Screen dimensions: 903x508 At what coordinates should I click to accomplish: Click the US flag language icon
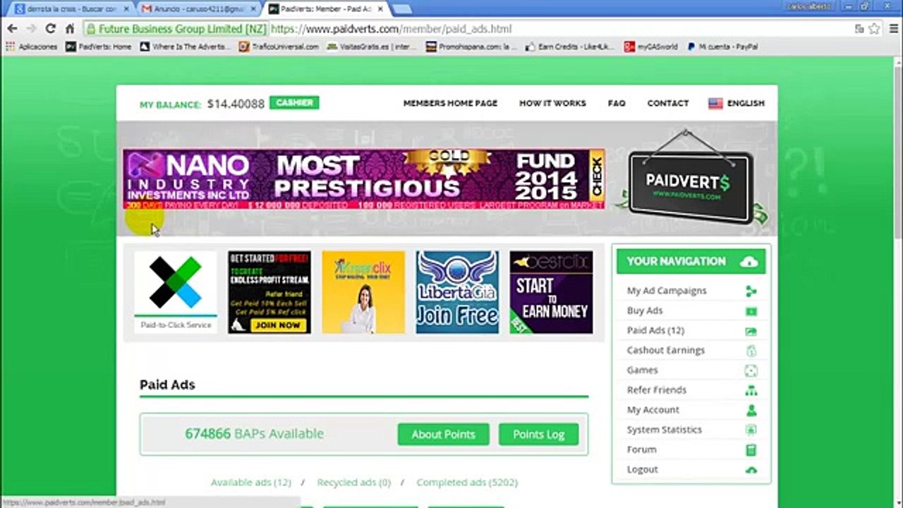pyautogui.click(x=715, y=103)
